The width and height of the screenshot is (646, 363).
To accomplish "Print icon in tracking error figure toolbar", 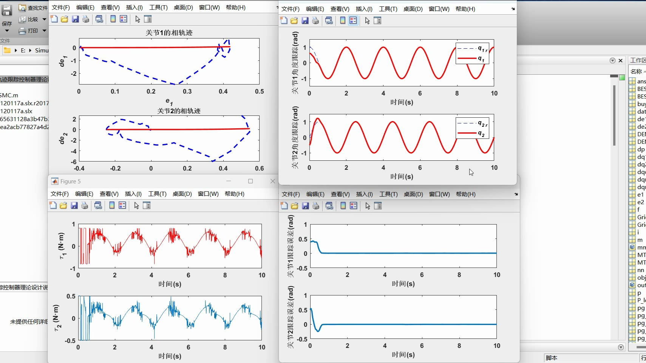I will coord(316,206).
